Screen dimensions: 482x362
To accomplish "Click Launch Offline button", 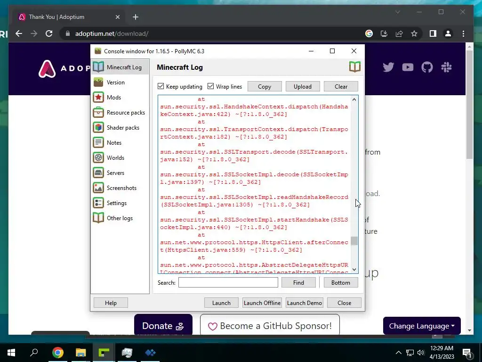I will point(262,303).
